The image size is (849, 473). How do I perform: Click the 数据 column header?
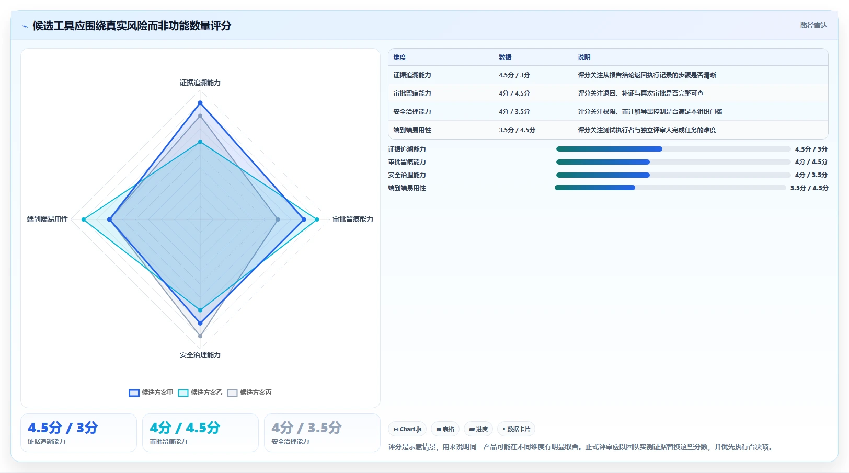505,57
